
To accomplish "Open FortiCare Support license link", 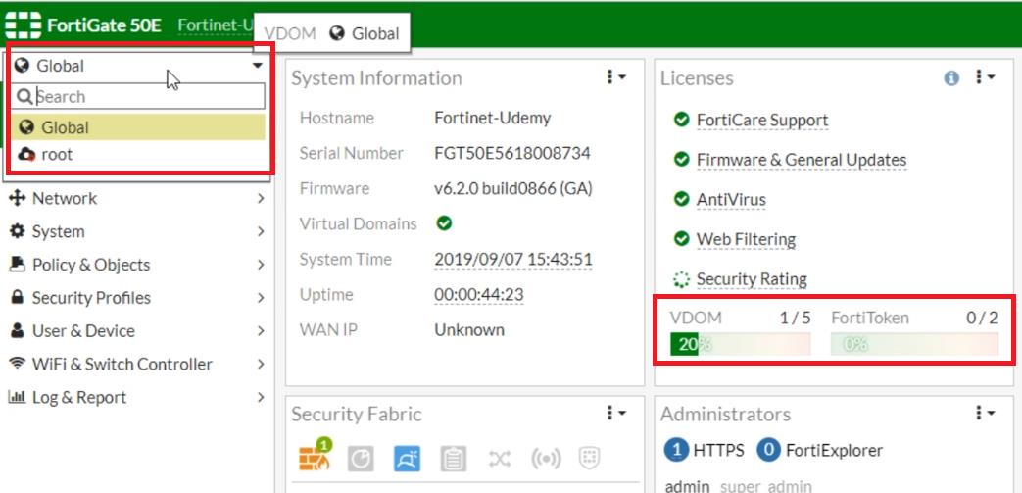I will tap(762, 120).
